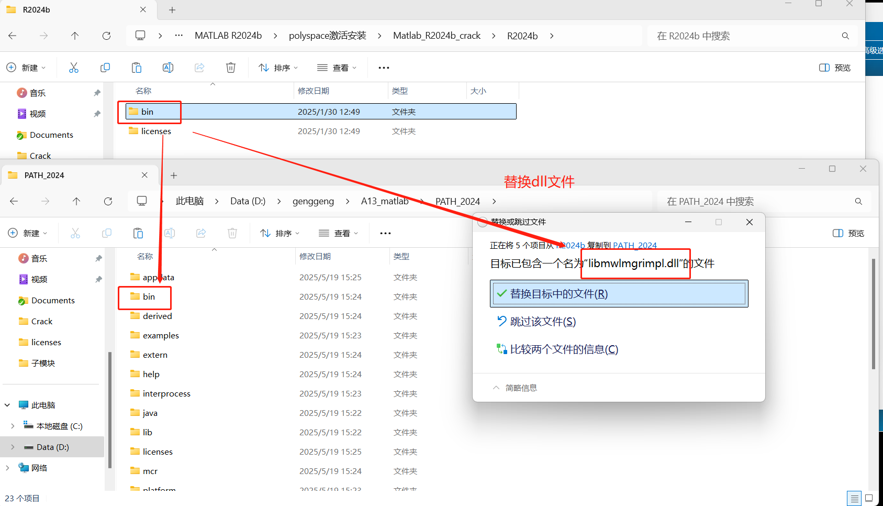Select derived folder in PATH_2024 list
The image size is (883, 506).
click(x=157, y=316)
